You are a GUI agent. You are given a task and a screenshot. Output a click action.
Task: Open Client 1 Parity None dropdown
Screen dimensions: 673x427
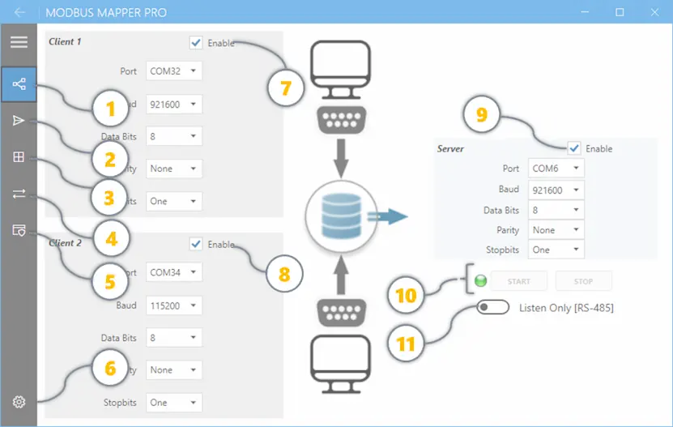pos(174,169)
